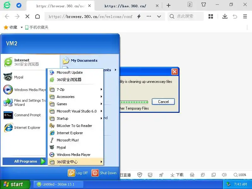
Task: Click the Windows start button
Action: [15, 184]
